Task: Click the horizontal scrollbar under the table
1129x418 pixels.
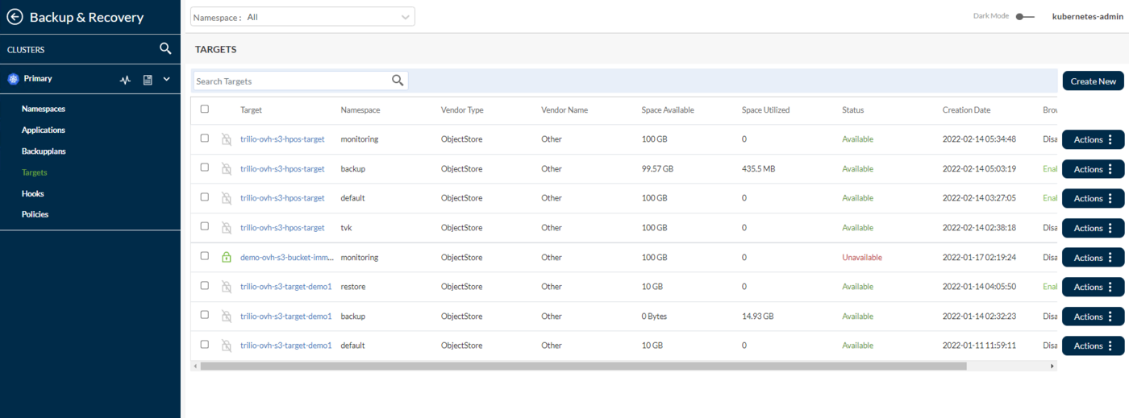Action: point(582,366)
